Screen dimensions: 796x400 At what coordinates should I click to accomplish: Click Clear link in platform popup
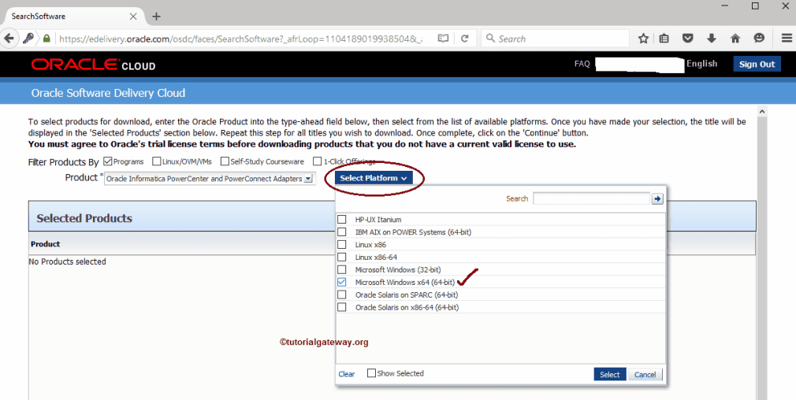click(346, 374)
